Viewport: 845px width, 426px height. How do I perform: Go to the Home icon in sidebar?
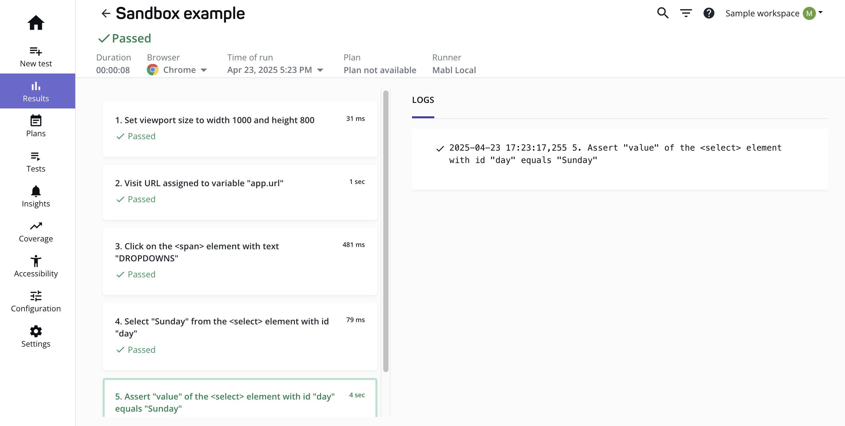[x=36, y=23]
